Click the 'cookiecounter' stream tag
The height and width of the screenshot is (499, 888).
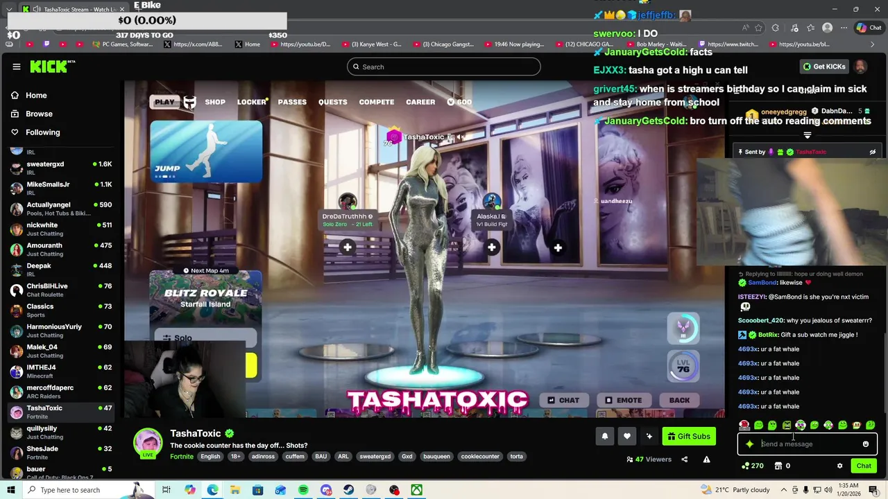click(480, 457)
